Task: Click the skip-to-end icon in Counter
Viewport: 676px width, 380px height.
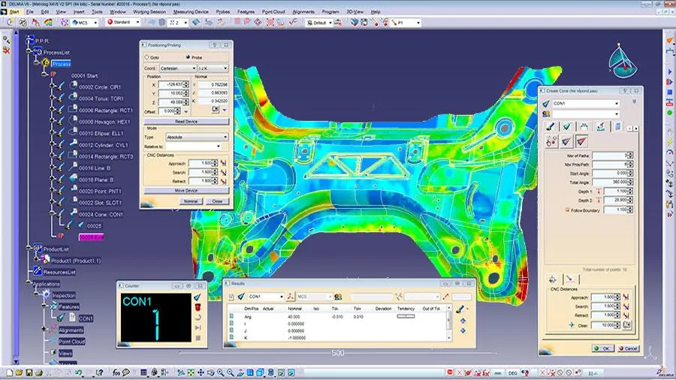Action: (x=197, y=329)
